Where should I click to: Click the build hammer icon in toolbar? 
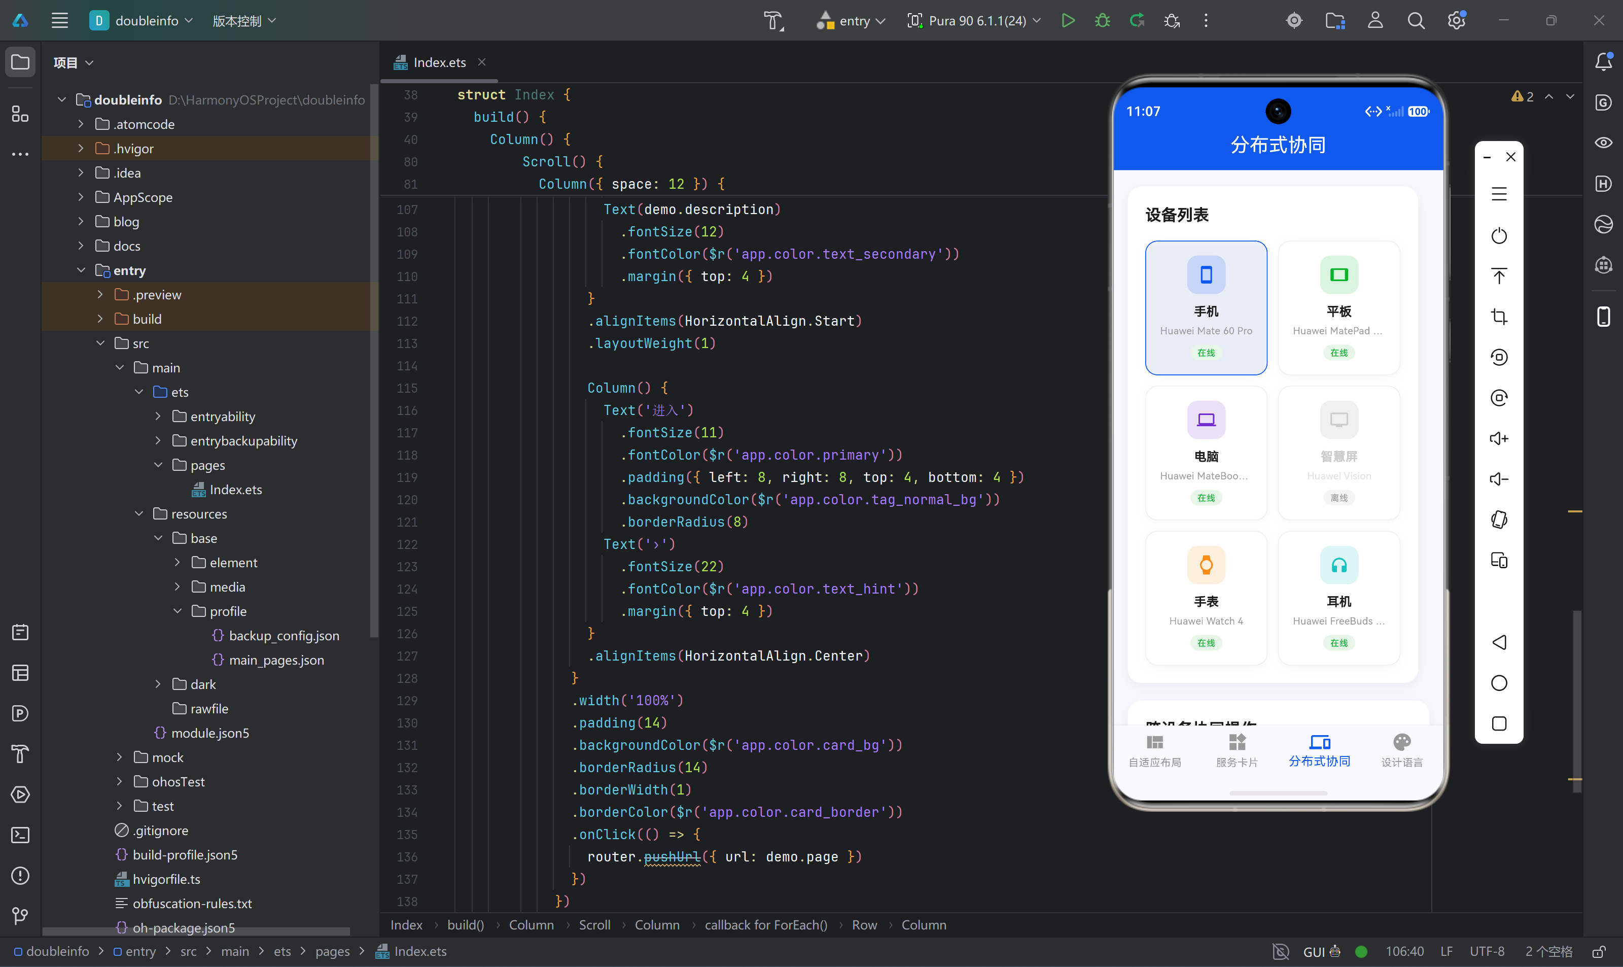[774, 20]
